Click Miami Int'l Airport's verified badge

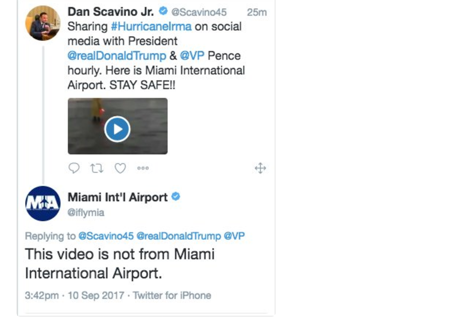point(176,197)
